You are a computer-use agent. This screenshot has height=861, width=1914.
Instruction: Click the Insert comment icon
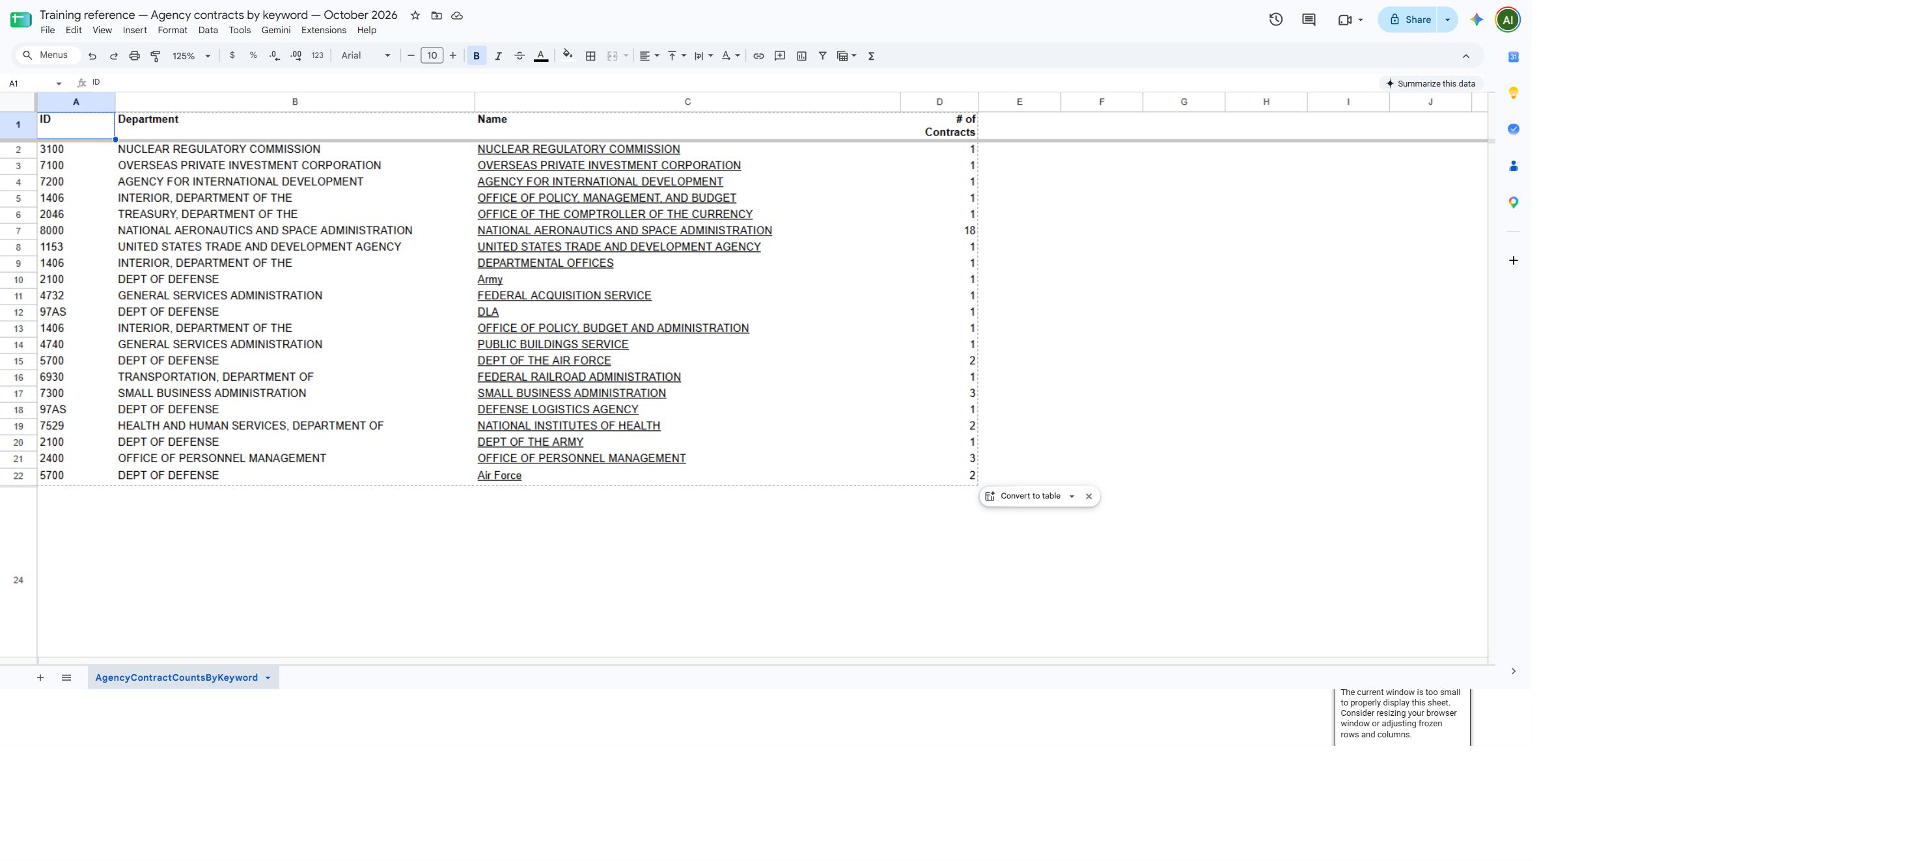(x=780, y=56)
